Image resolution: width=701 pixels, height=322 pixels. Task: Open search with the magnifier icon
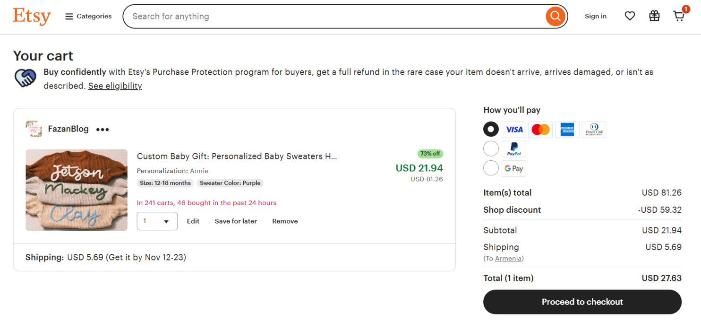point(555,16)
